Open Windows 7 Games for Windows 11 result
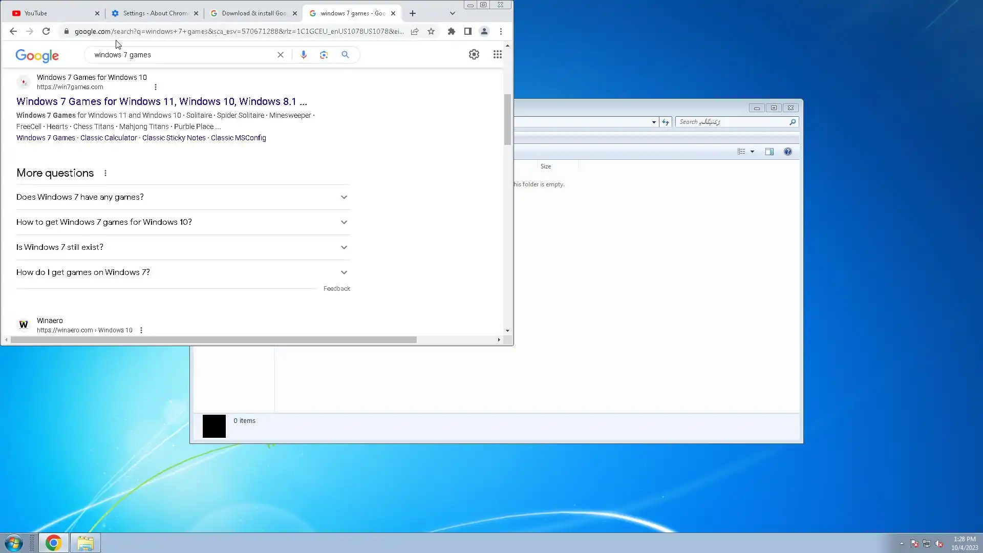This screenshot has height=553, width=983. 161,101
